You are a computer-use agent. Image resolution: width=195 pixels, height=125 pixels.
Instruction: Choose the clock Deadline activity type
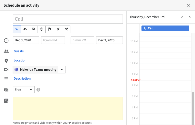[x=42, y=29]
